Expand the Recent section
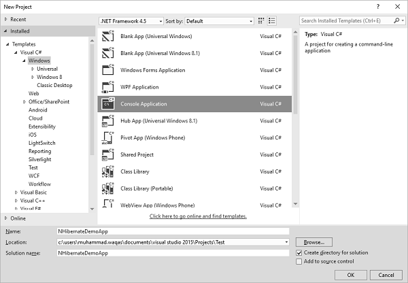 click(x=6, y=19)
